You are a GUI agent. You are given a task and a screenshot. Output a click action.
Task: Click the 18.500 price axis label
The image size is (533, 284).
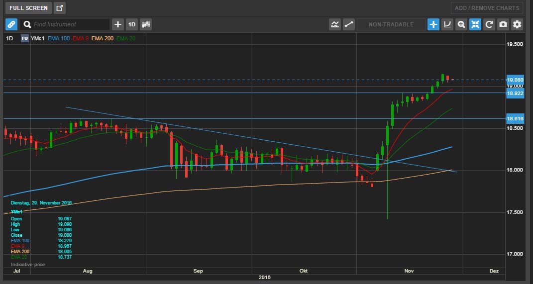coord(515,128)
